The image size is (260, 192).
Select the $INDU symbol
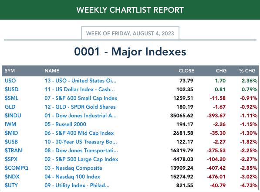13,116
